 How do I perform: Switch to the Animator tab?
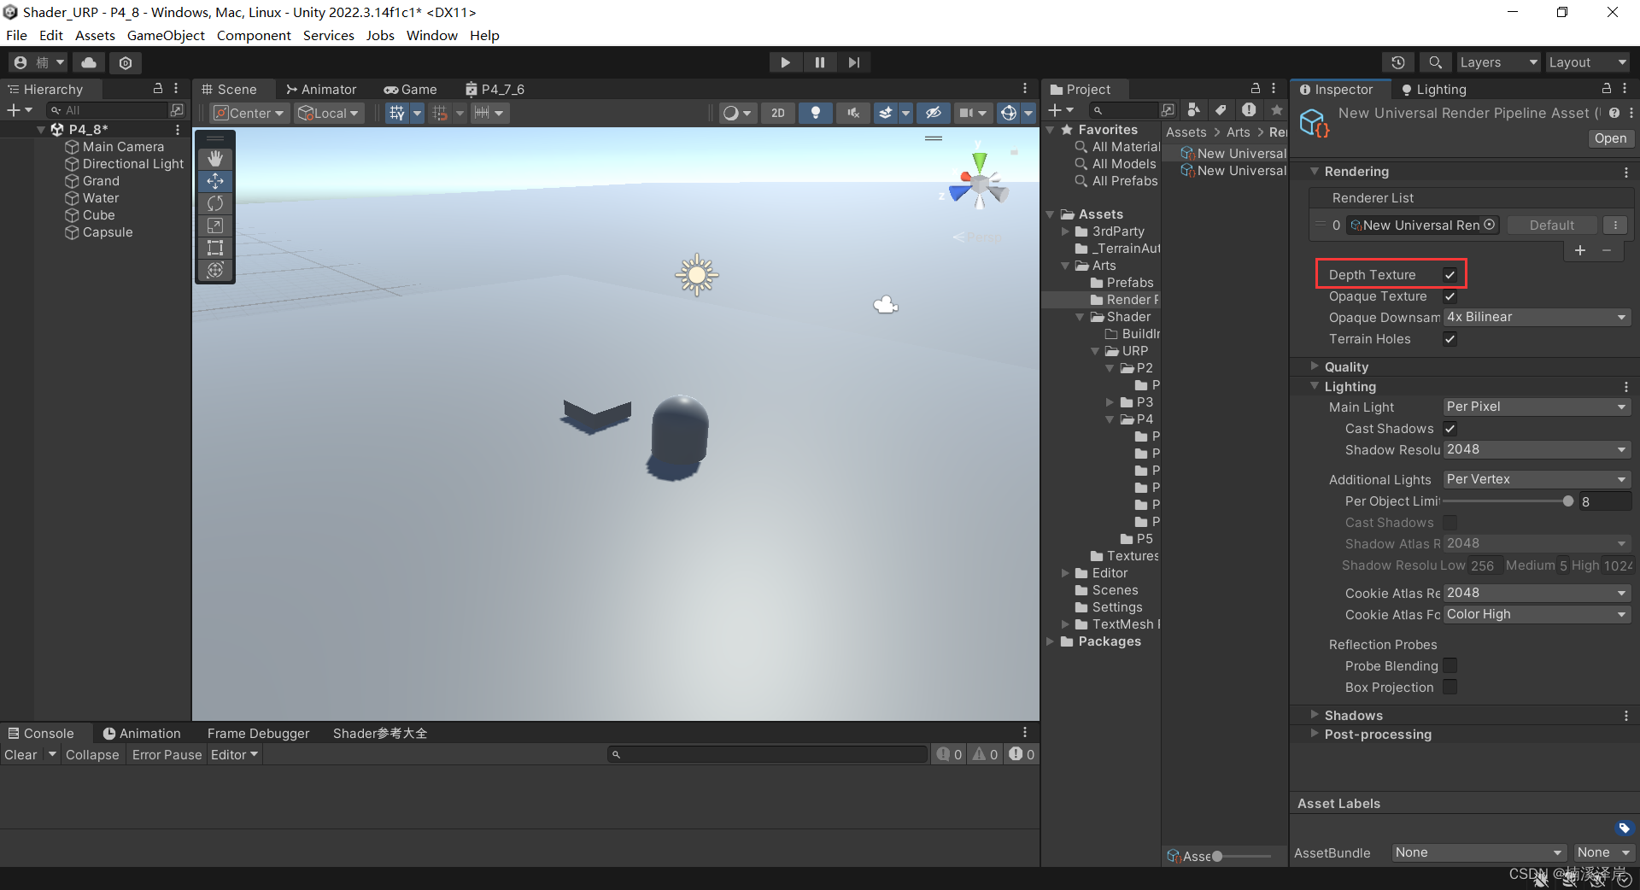pyautogui.click(x=322, y=89)
